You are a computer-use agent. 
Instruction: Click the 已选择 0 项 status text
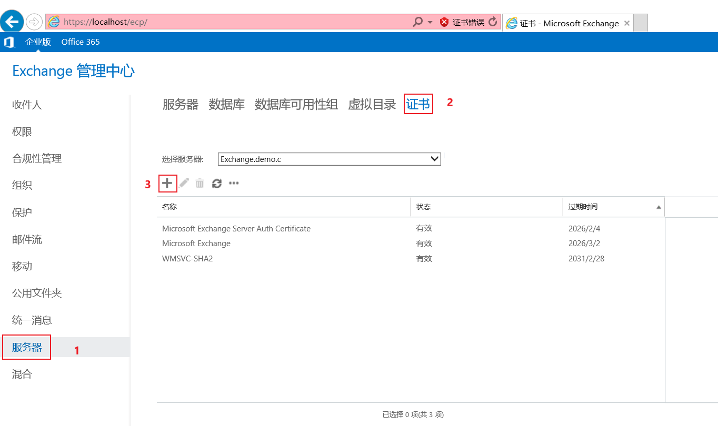click(413, 414)
